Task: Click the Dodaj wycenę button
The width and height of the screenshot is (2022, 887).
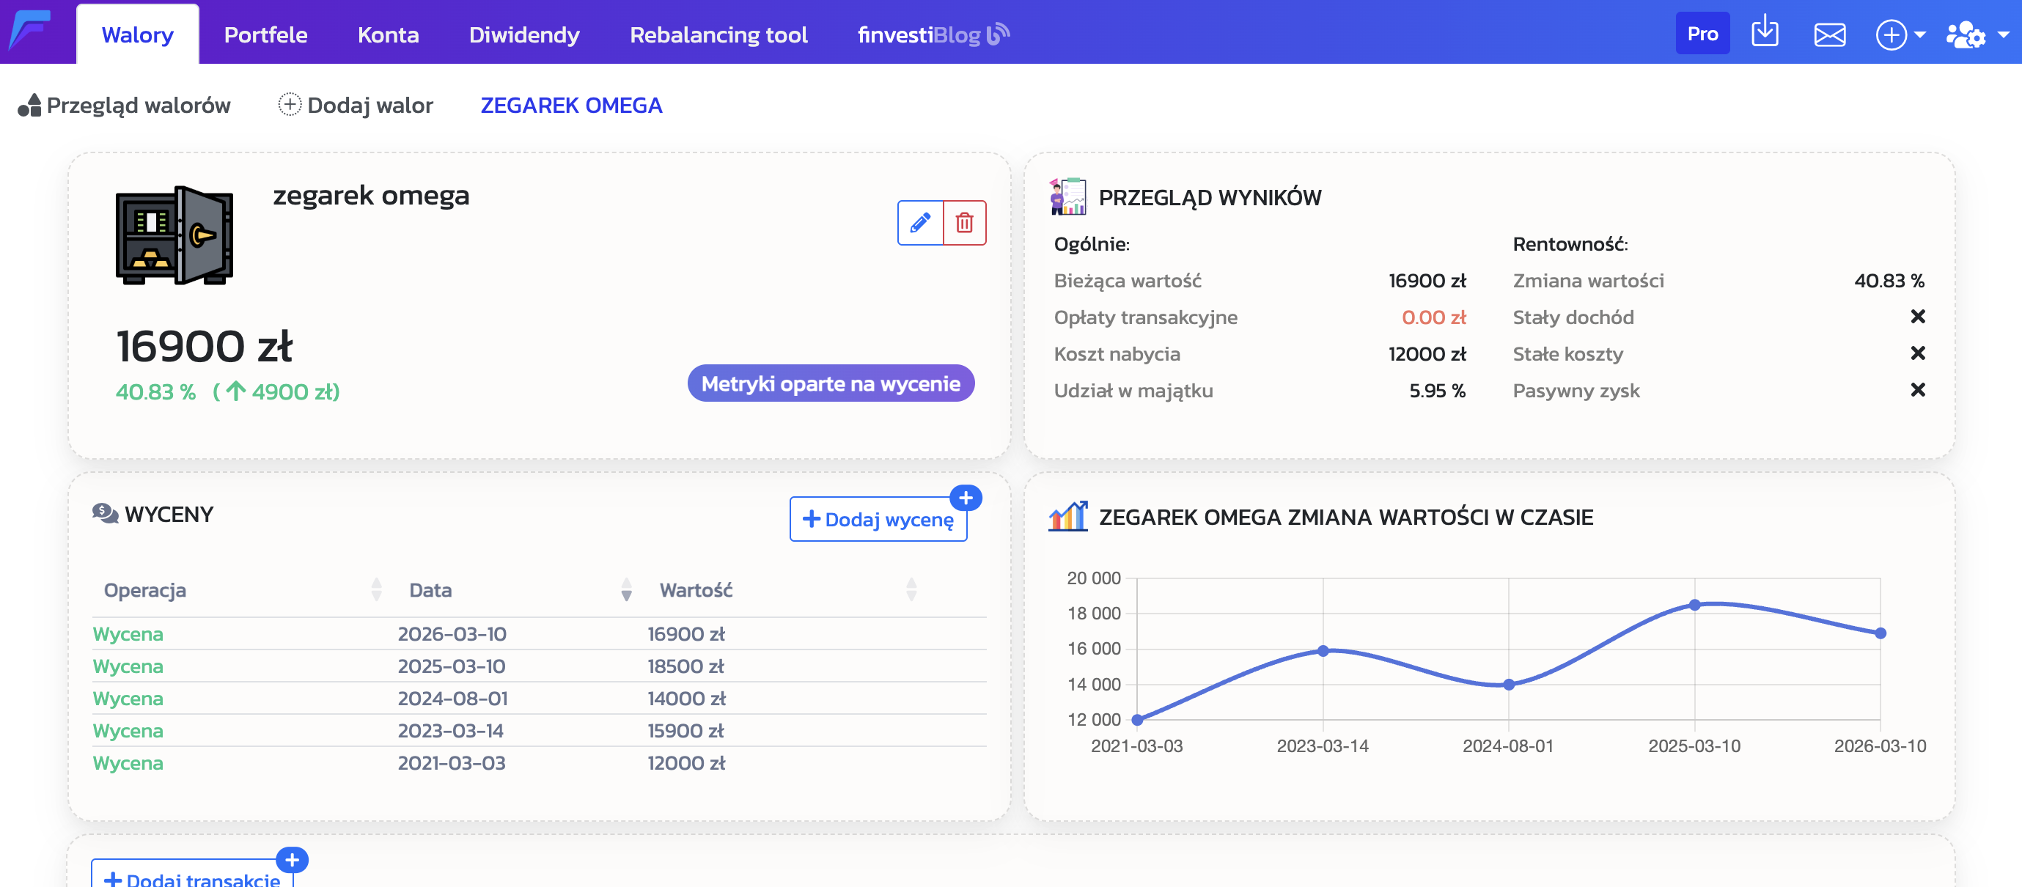Action: (878, 520)
